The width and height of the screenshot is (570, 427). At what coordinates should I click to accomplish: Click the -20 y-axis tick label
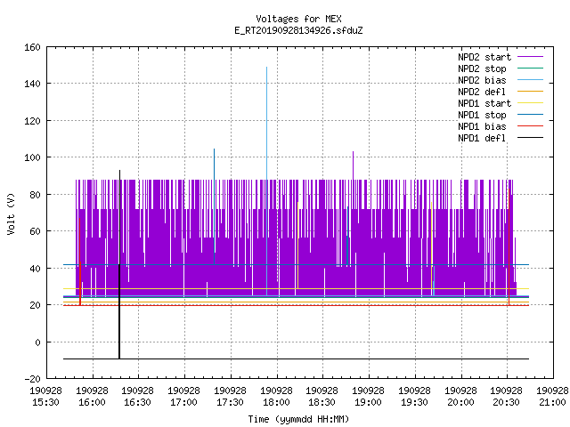(x=32, y=379)
